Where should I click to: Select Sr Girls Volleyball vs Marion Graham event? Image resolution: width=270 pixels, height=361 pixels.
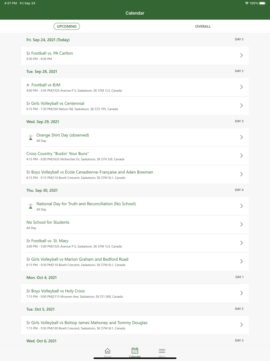pos(135,262)
